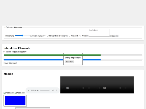The height and width of the screenshot is (109, 146).
Task: Click the audio player seek bar
Action: pos(45,90)
